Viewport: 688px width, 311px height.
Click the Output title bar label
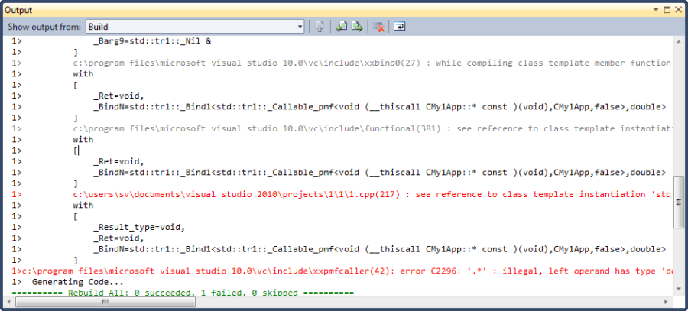pyautogui.click(x=18, y=10)
